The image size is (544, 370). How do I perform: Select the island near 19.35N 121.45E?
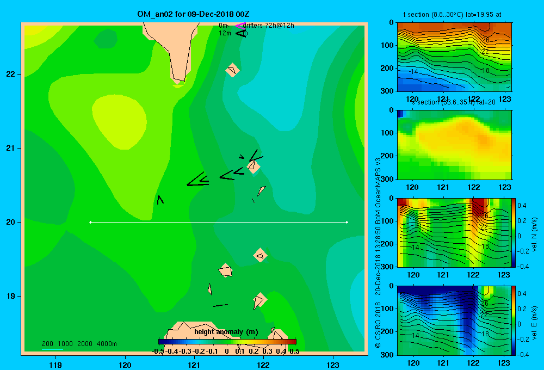(x=226, y=270)
